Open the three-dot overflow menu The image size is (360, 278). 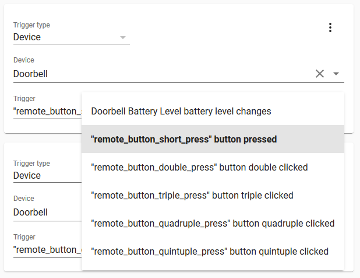tap(330, 27)
